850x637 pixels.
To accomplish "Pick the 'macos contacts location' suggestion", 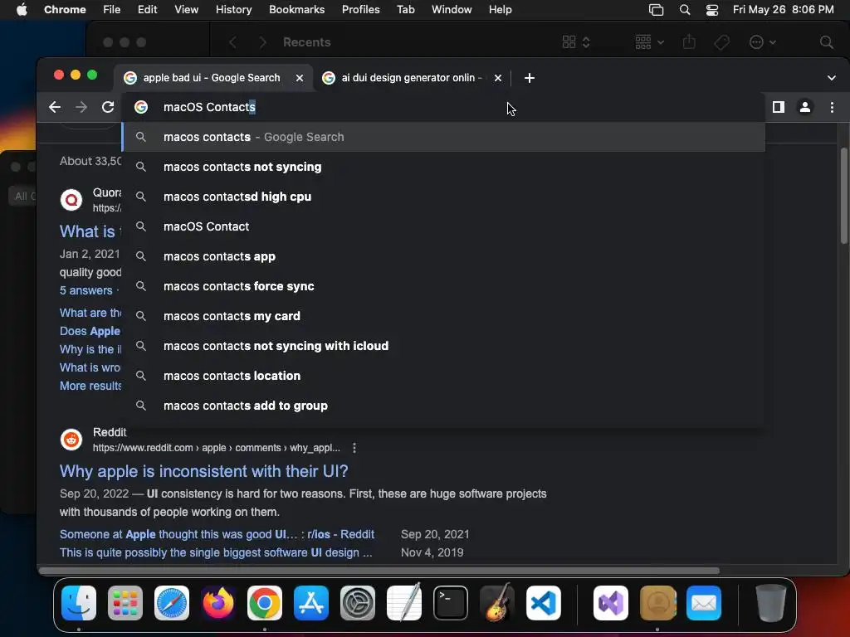I will point(443,376).
